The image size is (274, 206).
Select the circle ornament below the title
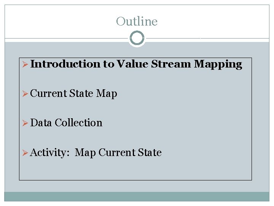click(x=137, y=38)
